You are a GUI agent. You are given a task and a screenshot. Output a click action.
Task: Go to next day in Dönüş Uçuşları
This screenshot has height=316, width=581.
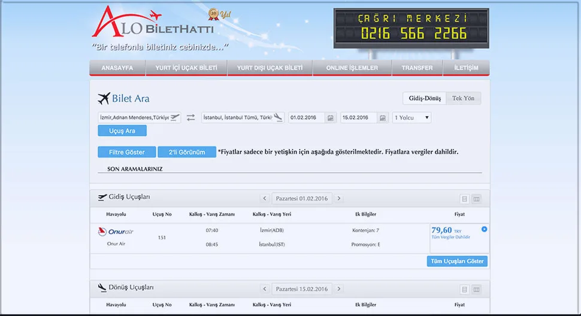tap(338, 289)
